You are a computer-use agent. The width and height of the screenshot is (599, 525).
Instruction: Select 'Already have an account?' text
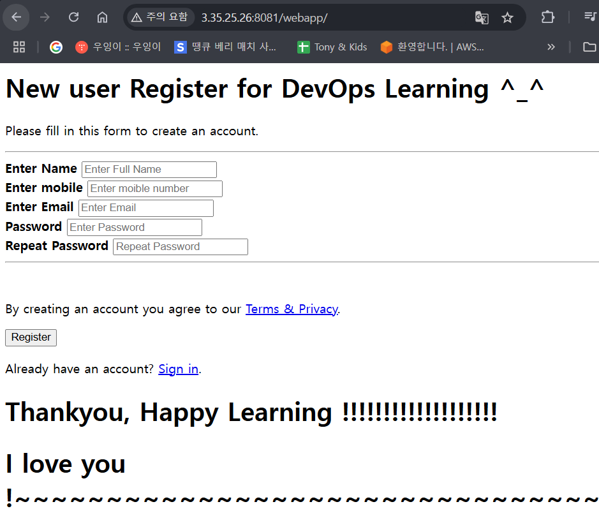pos(80,369)
